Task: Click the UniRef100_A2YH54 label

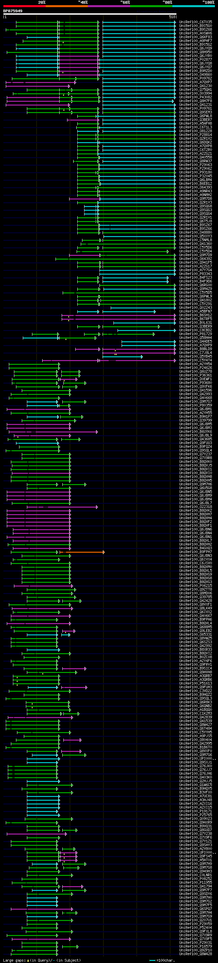Action: coord(196,364)
